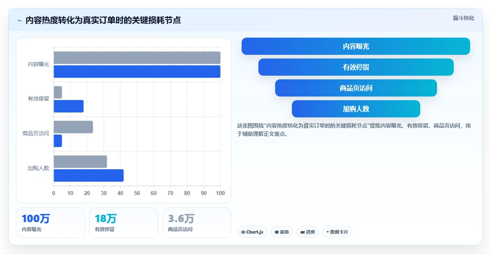Click the 表格 tag

(282, 232)
